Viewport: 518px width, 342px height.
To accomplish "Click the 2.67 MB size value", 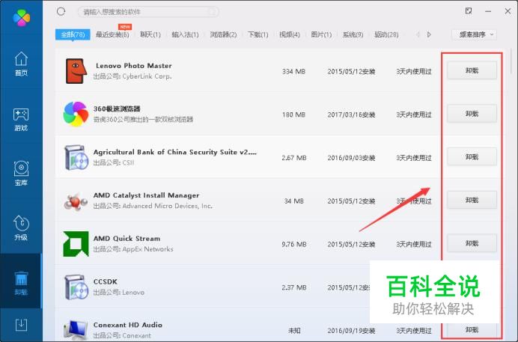I will [294, 158].
